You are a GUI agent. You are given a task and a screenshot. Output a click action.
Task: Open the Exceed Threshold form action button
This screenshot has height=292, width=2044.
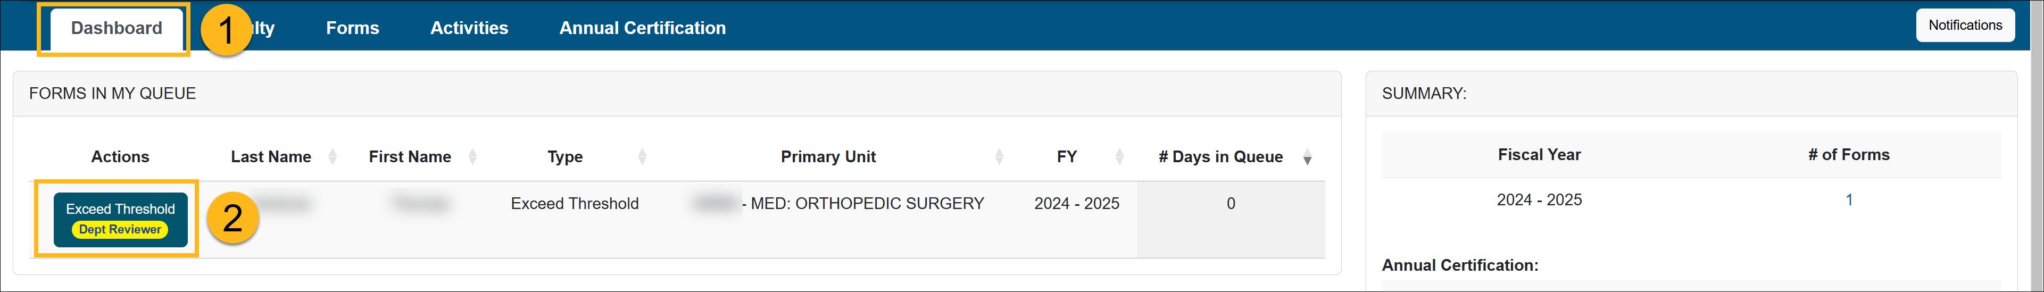tap(121, 210)
